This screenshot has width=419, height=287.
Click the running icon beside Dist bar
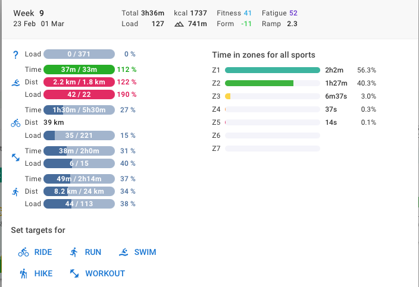click(x=16, y=191)
